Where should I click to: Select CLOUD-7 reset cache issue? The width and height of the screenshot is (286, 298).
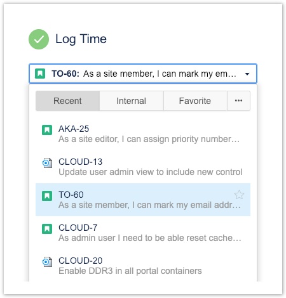pos(143,233)
